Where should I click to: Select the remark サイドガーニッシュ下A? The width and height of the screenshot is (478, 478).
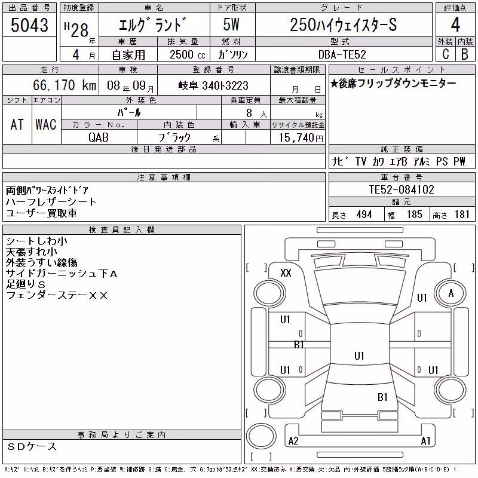coord(62,274)
